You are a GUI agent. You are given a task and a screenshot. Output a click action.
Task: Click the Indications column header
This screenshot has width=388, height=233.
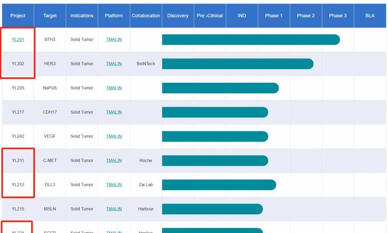pos(82,15)
